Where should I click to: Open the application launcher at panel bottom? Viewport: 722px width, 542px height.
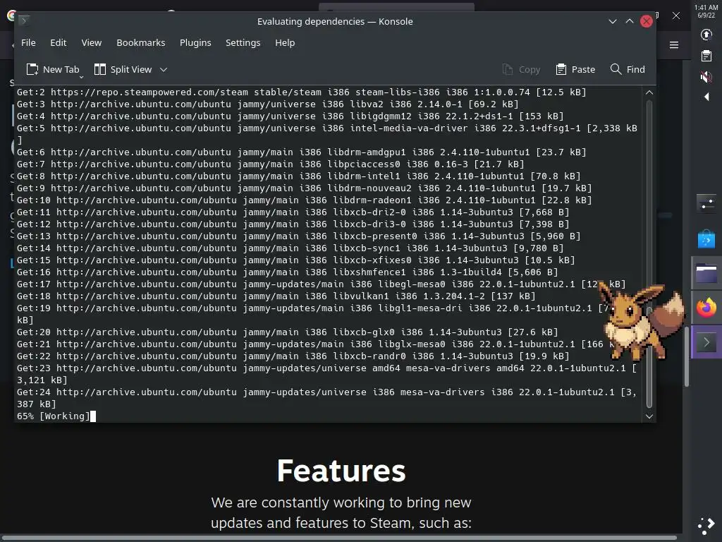click(x=706, y=525)
